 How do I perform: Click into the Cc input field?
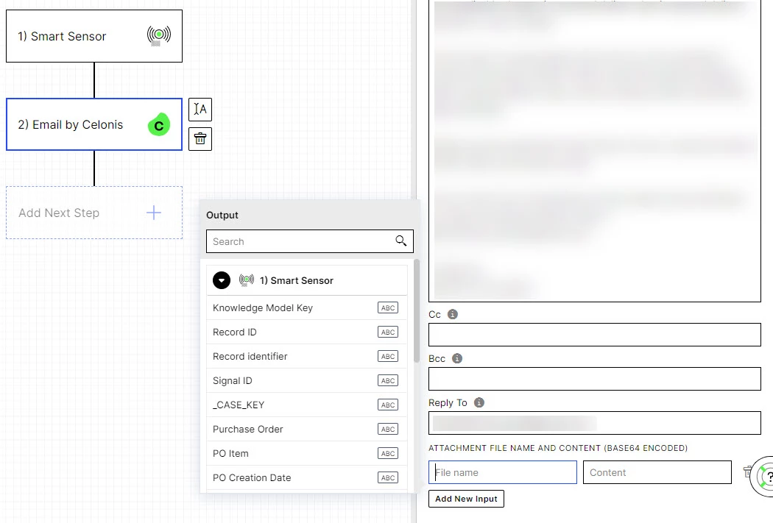(595, 335)
